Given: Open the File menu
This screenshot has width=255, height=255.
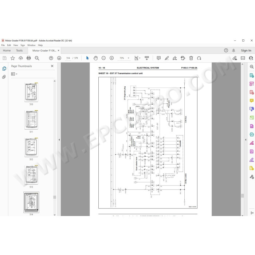Looking at the screenshot, I should (x=3, y=45).
